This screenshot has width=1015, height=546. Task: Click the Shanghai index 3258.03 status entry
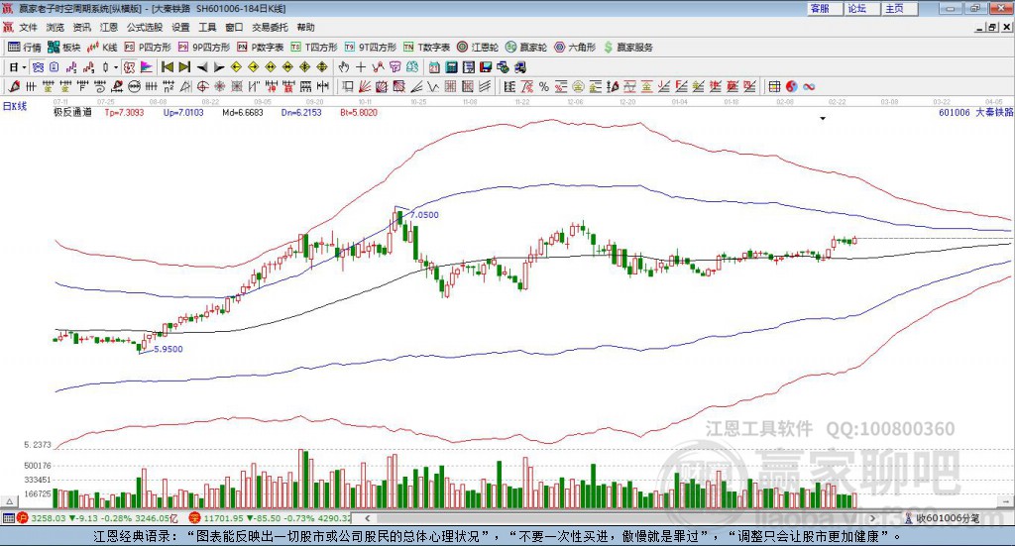coord(96,518)
